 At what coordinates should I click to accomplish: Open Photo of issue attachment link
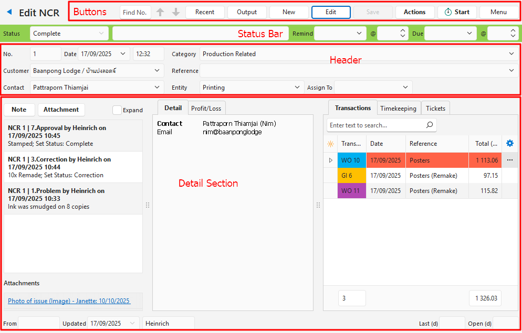coord(69,301)
